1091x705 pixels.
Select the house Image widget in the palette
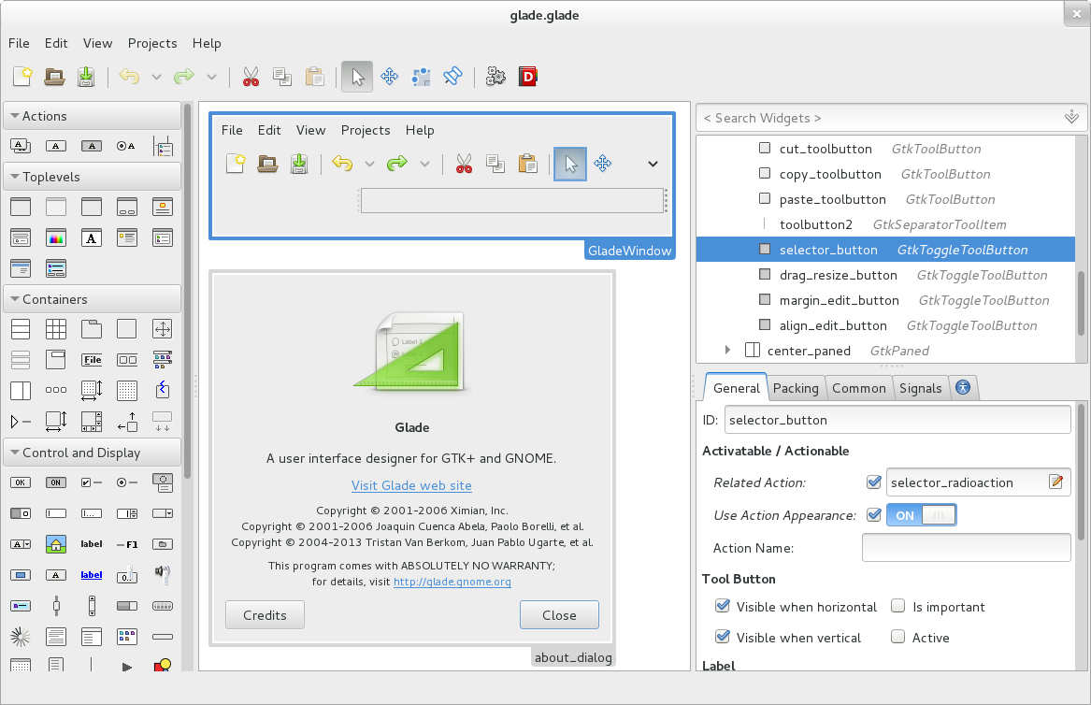pos(56,544)
